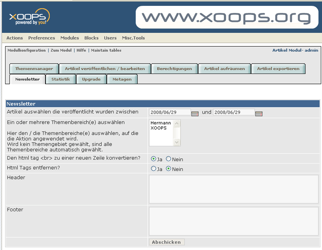The width and height of the screenshot is (322, 250).
Task: Click the start date field 2008/06/29
Action: (x=170, y=112)
